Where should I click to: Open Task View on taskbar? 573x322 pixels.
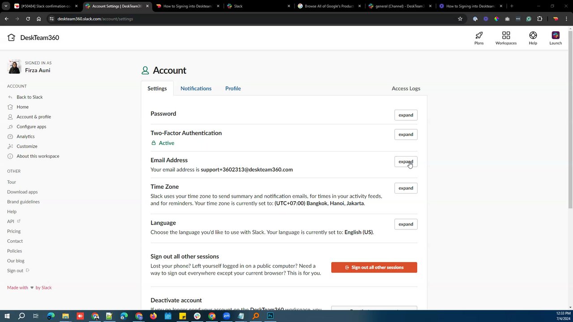tap(36, 316)
